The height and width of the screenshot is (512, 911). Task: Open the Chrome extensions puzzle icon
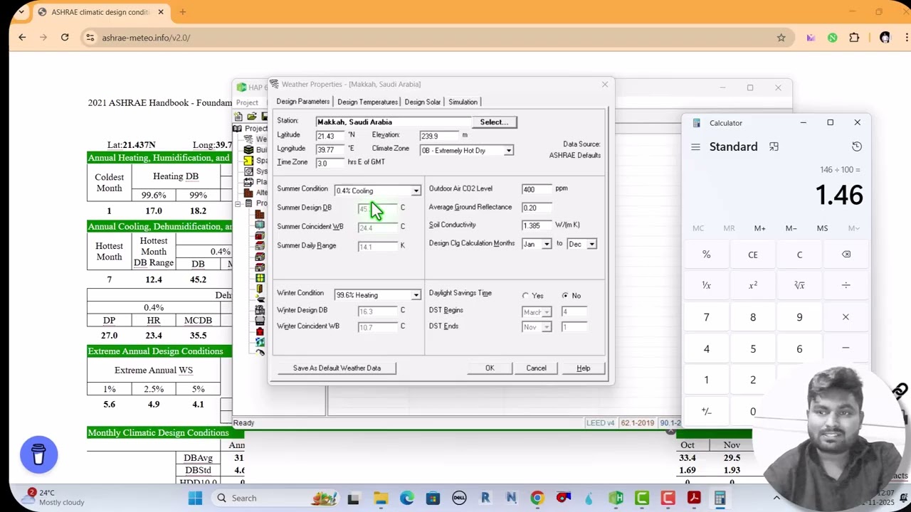pos(854,38)
